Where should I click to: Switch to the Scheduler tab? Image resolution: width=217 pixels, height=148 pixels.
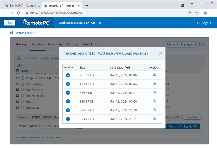55,44
